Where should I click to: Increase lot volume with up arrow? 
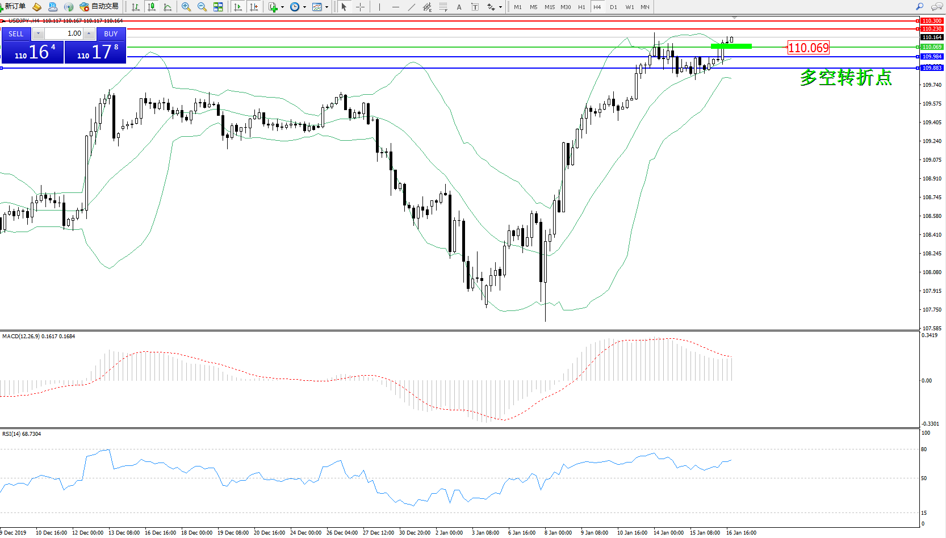pyautogui.click(x=89, y=34)
